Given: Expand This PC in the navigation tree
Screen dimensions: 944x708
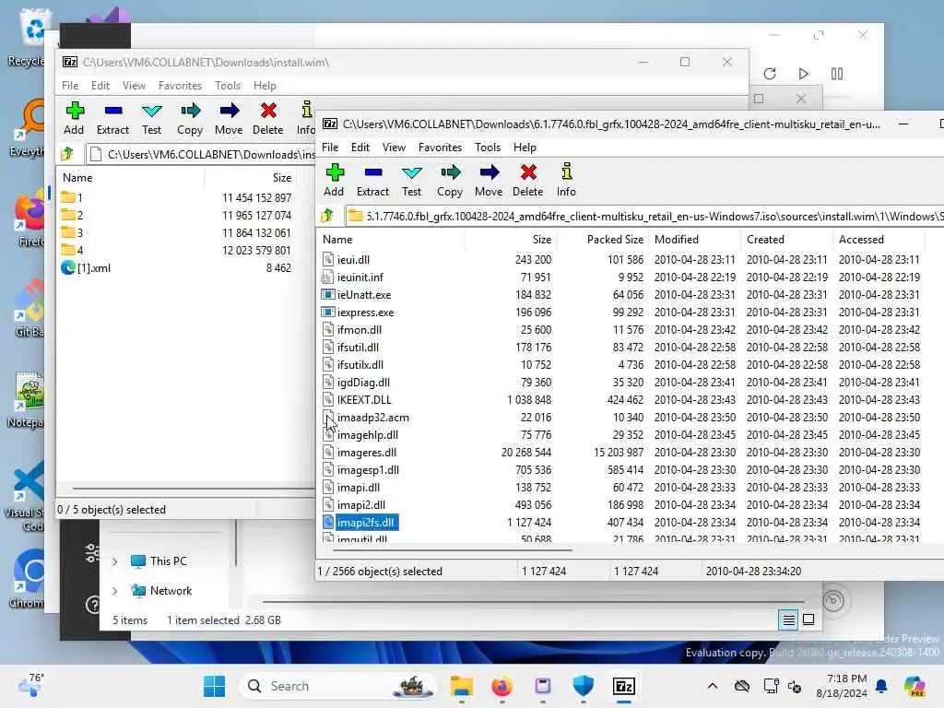Looking at the screenshot, I should 115,561.
